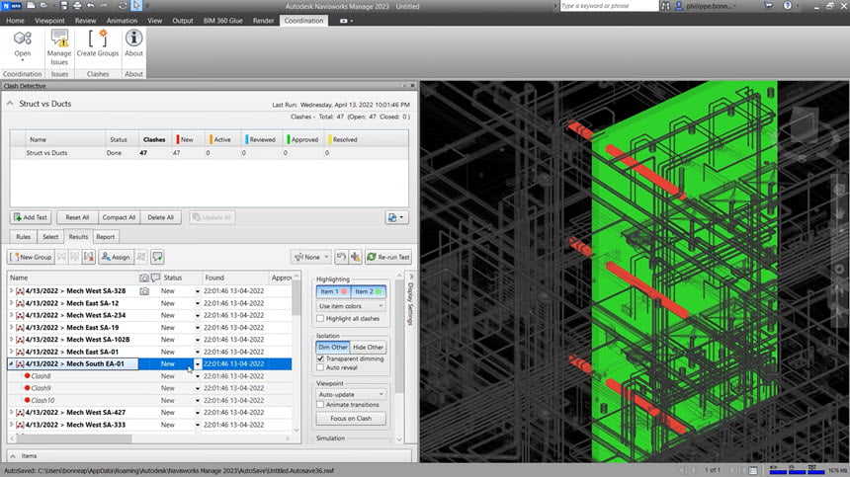Click the Navisworks application menu logo
Screen dimensions: 850x477
click(x=12, y=6)
